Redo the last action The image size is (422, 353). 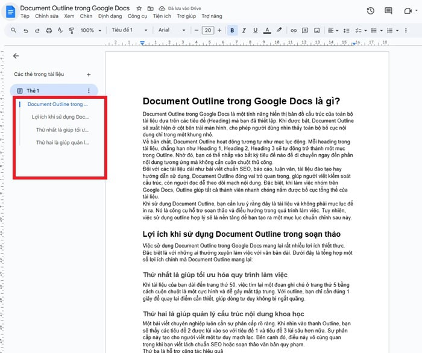point(37,31)
